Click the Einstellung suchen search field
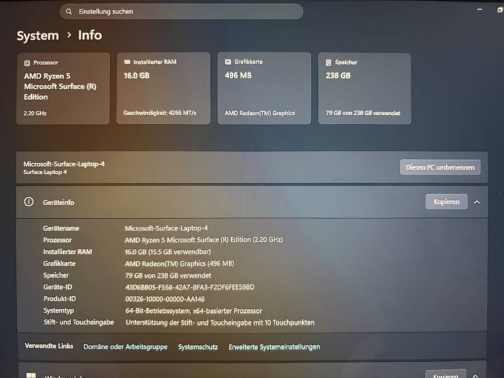The width and height of the screenshot is (504, 378). point(181,11)
